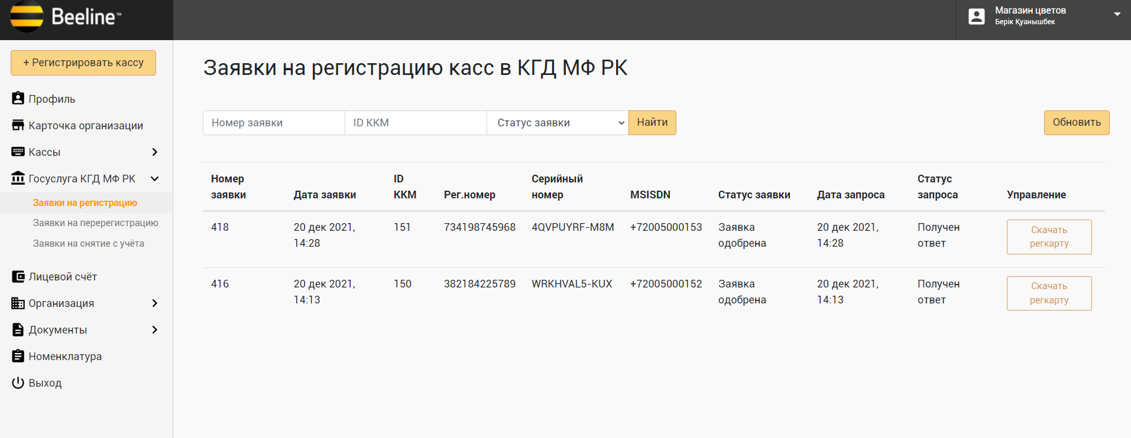Download регкарту for request 418
The image size is (1131, 438).
click(1049, 237)
